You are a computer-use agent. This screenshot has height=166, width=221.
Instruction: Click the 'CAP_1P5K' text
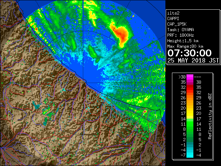coord(177,24)
